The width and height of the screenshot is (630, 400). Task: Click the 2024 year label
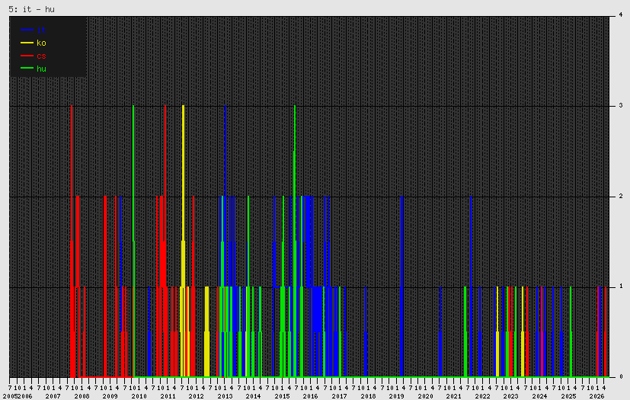(x=539, y=396)
